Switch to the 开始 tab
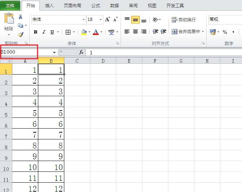242x192 pixels. (x=31, y=6)
